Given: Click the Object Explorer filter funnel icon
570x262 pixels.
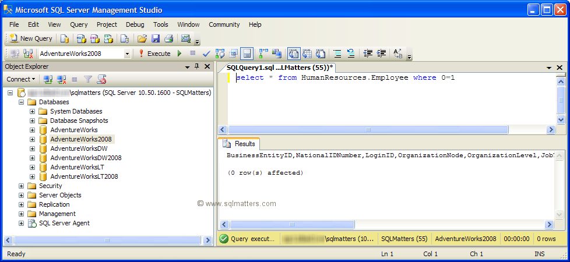Looking at the screenshot, I should [87, 79].
